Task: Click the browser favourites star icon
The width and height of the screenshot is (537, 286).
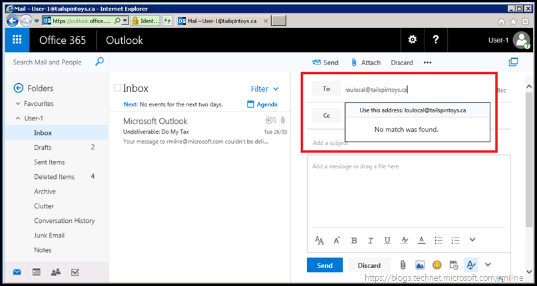Action: point(513,21)
